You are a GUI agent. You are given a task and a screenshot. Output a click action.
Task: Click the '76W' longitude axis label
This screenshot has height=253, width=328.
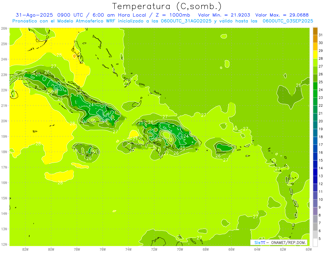pyautogui.click(x=103, y=249)
